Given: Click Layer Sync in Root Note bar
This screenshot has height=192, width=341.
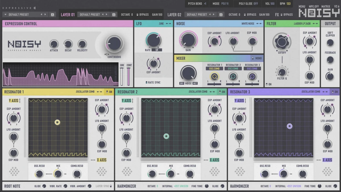Looking at the screenshot, I should click(x=104, y=186).
